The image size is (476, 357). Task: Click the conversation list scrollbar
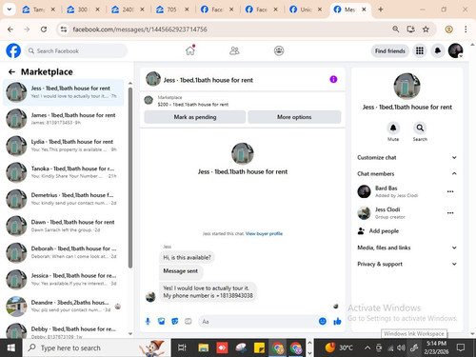(130, 178)
